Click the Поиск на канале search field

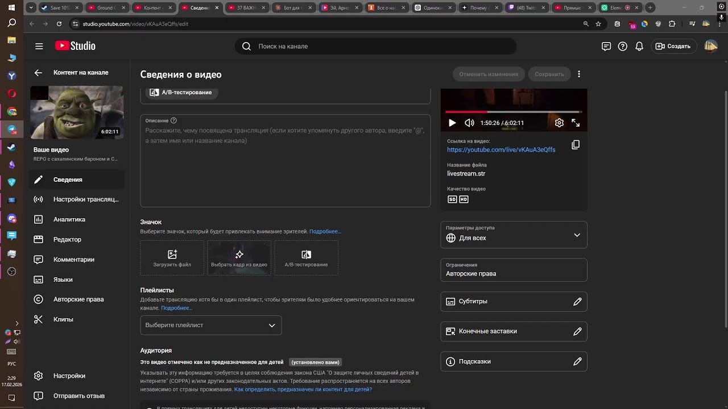tap(375, 46)
